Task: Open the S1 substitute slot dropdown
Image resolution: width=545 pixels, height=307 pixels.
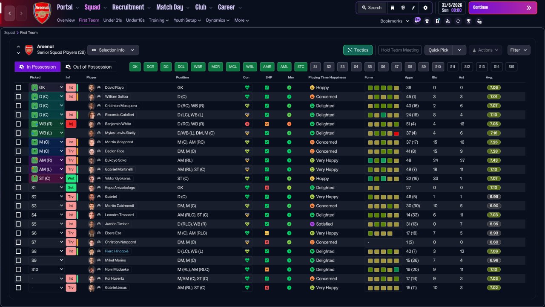Action: 46,188
